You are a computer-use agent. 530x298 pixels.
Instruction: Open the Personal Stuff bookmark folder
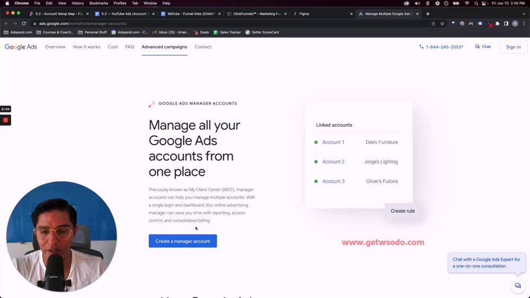click(x=92, y=32)
